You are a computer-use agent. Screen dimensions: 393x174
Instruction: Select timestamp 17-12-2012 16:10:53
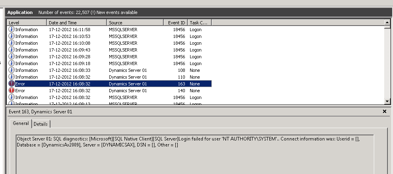(x=69, y=36)
